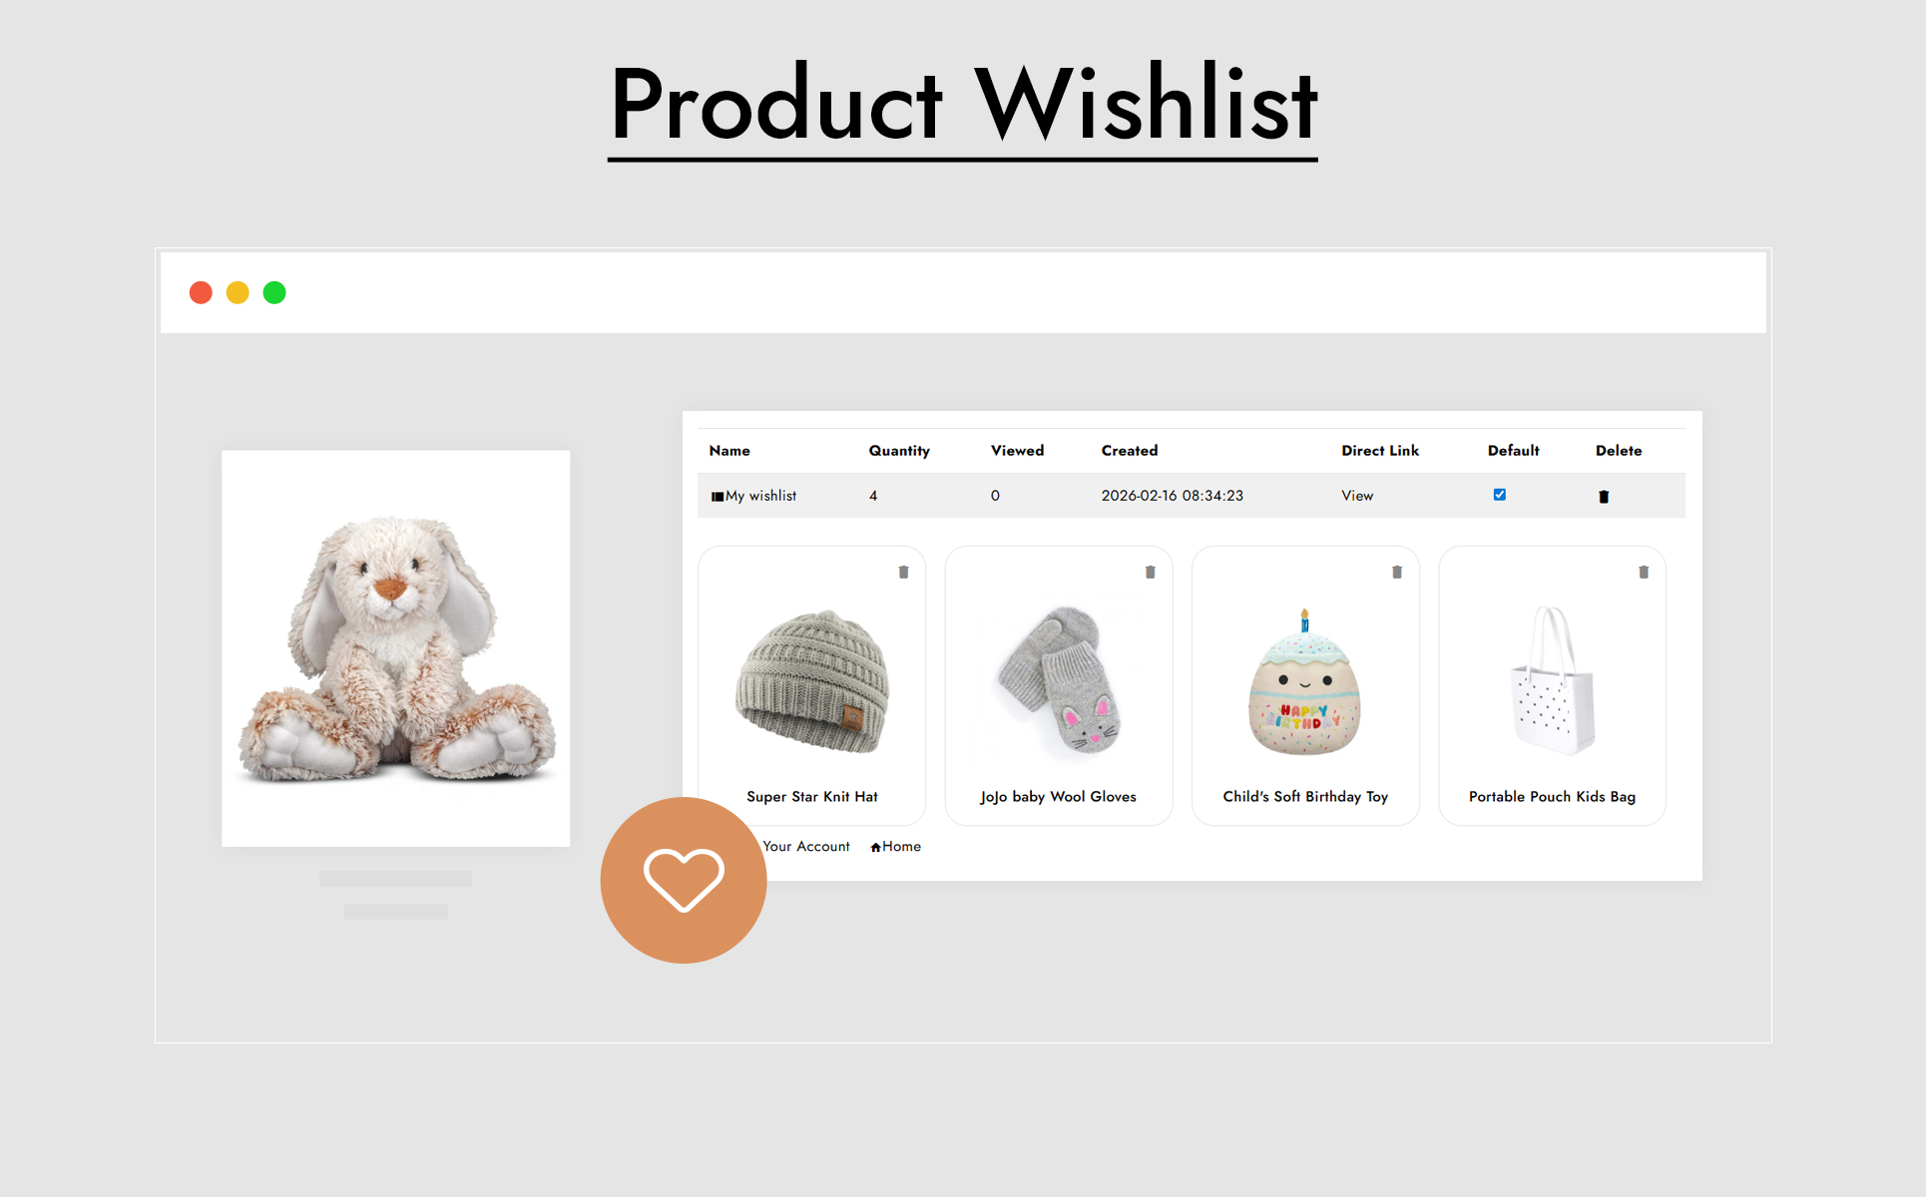Go to Your Account link
This screenshot has height=1197, width=1926.
(806, 846)
